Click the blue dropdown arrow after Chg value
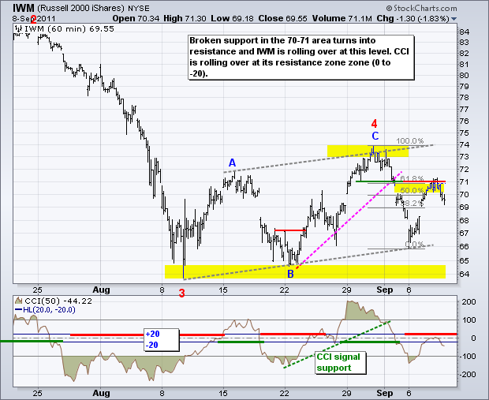Screen dimensions: 489x400 (454, 19)
